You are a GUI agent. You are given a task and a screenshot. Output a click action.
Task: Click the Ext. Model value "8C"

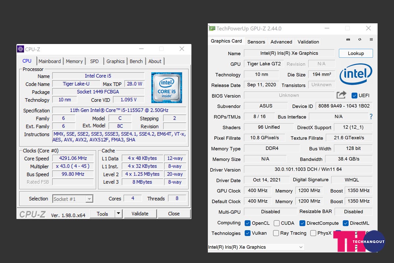(x=120, y=126)
